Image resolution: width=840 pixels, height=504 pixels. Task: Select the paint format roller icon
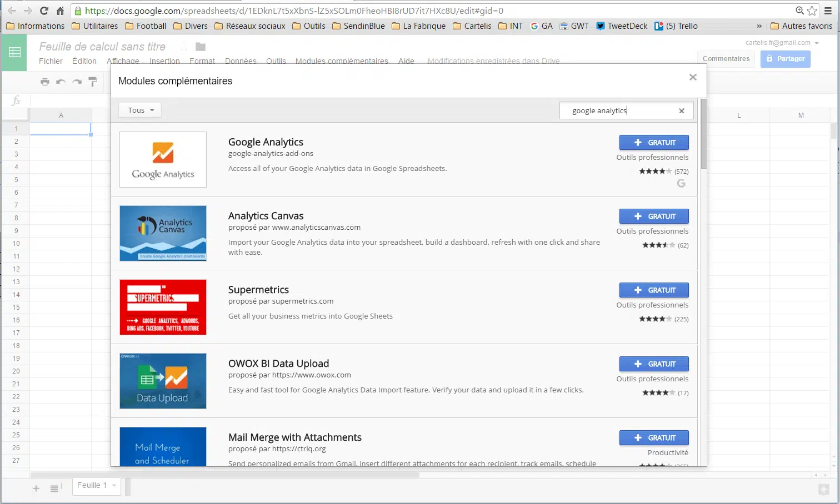93,82
